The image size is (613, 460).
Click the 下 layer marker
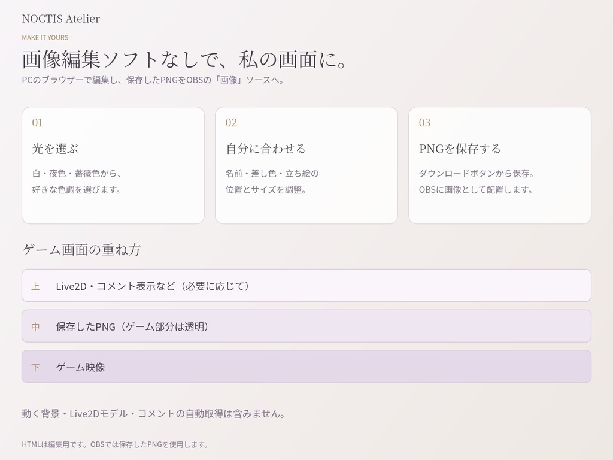click(x=35, y=367)
